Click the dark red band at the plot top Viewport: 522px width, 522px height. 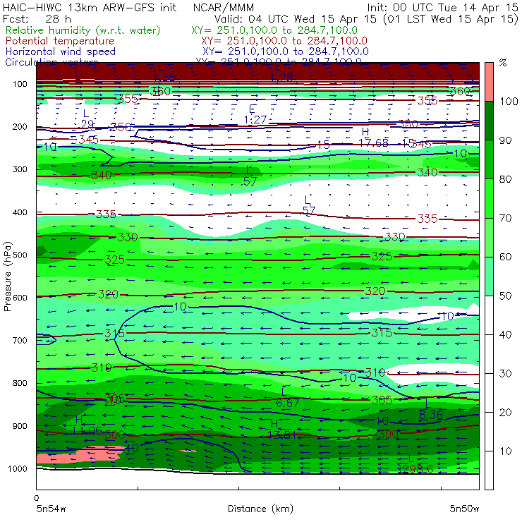tap(257, 71)
